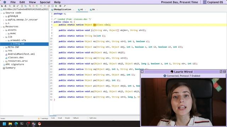The height and width of the screenshot is (127, 227).
Task: Open Microsoft Edge from the taskbar
Action: pos(16,124)
